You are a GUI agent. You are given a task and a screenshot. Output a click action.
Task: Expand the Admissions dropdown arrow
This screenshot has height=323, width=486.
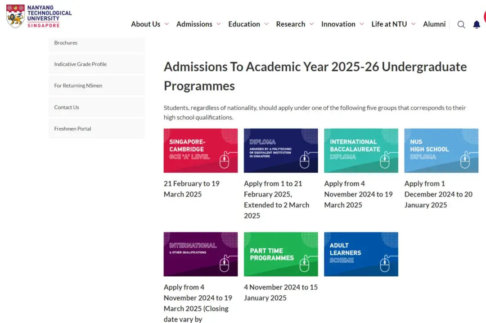[219, 24]
